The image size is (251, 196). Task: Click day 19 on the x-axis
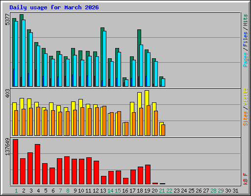click(x=147, y=191)
